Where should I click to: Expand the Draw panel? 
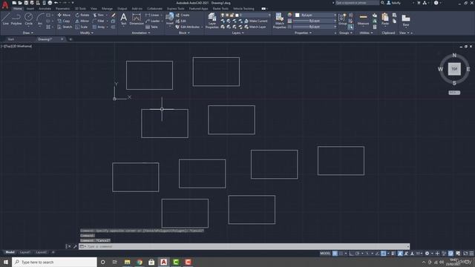(x=28, y=33)
